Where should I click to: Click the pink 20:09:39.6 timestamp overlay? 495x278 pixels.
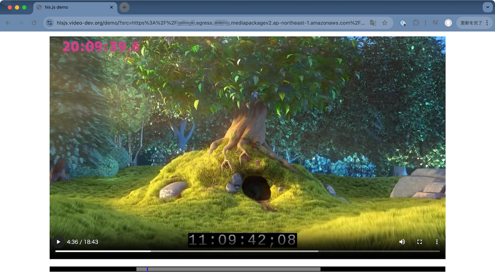[101, 46]
